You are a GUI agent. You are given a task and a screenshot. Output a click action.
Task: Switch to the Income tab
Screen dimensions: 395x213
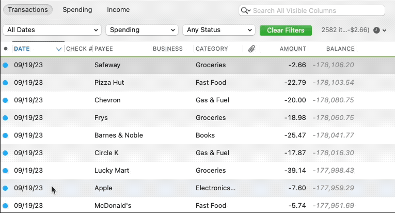pyautogui.click(x=118, y=10)
